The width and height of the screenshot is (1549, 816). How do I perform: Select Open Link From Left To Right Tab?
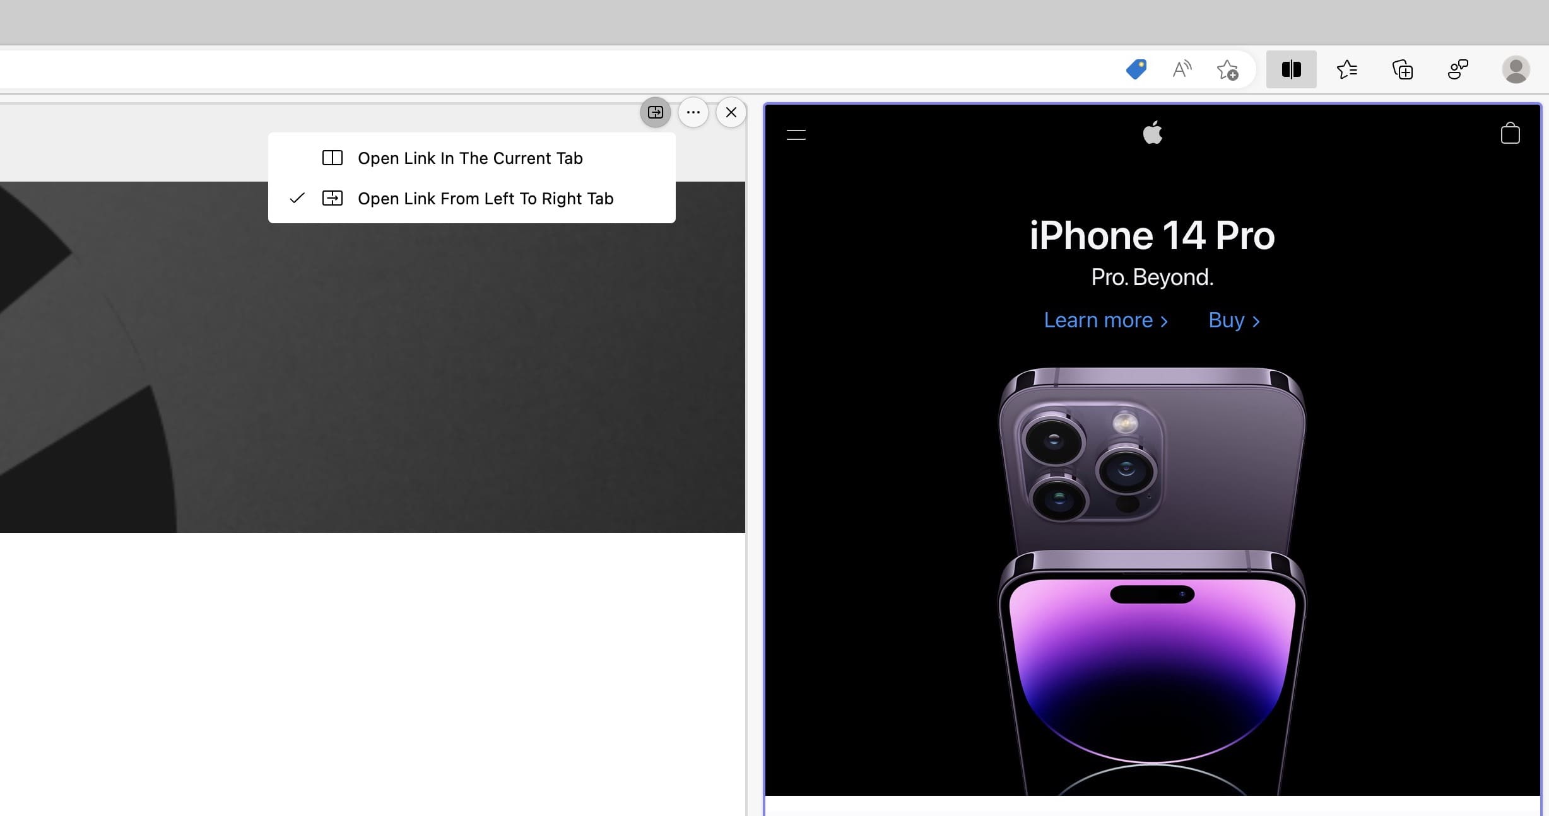pos(472,199)
